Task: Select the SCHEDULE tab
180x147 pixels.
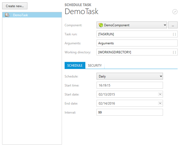Action: [x=75, y=66]
